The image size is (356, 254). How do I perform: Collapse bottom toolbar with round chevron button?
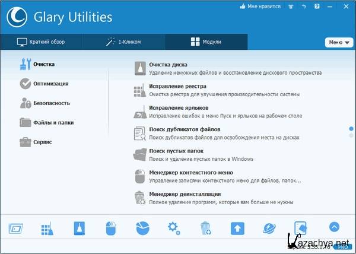coord(333,227)
